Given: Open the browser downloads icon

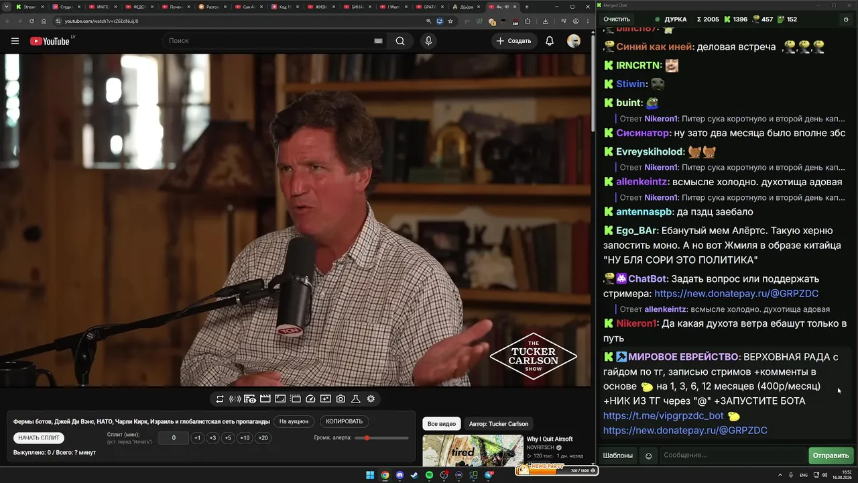Looking at the screenshot, I should pyautogui.click(x=546, y=21).
